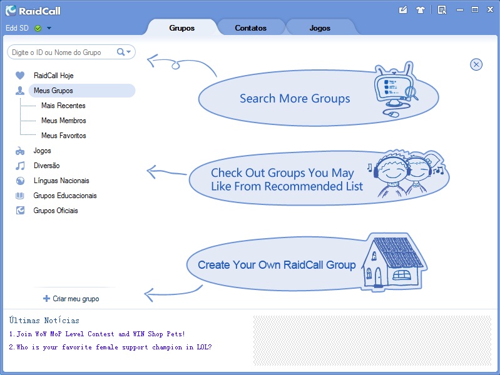Click the music note Diversão icon

20,166
